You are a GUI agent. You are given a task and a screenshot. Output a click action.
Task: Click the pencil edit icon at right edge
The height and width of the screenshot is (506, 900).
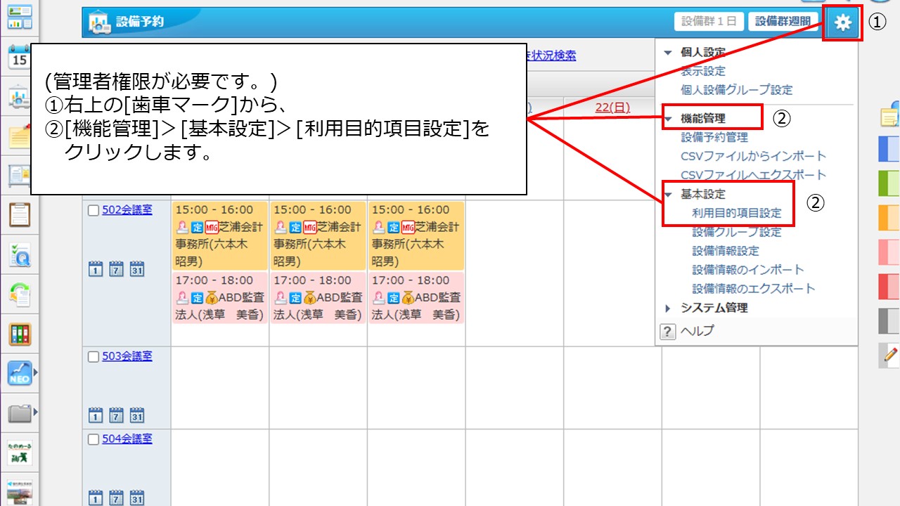coord(890,356)
